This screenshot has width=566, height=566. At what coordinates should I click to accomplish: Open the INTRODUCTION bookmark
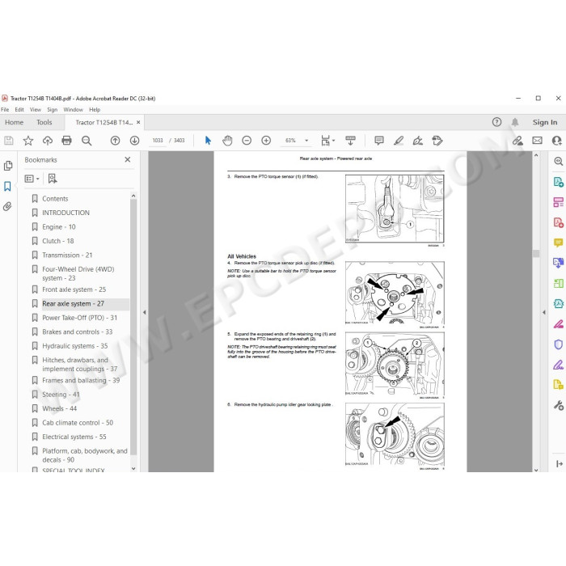coord(65,213)
